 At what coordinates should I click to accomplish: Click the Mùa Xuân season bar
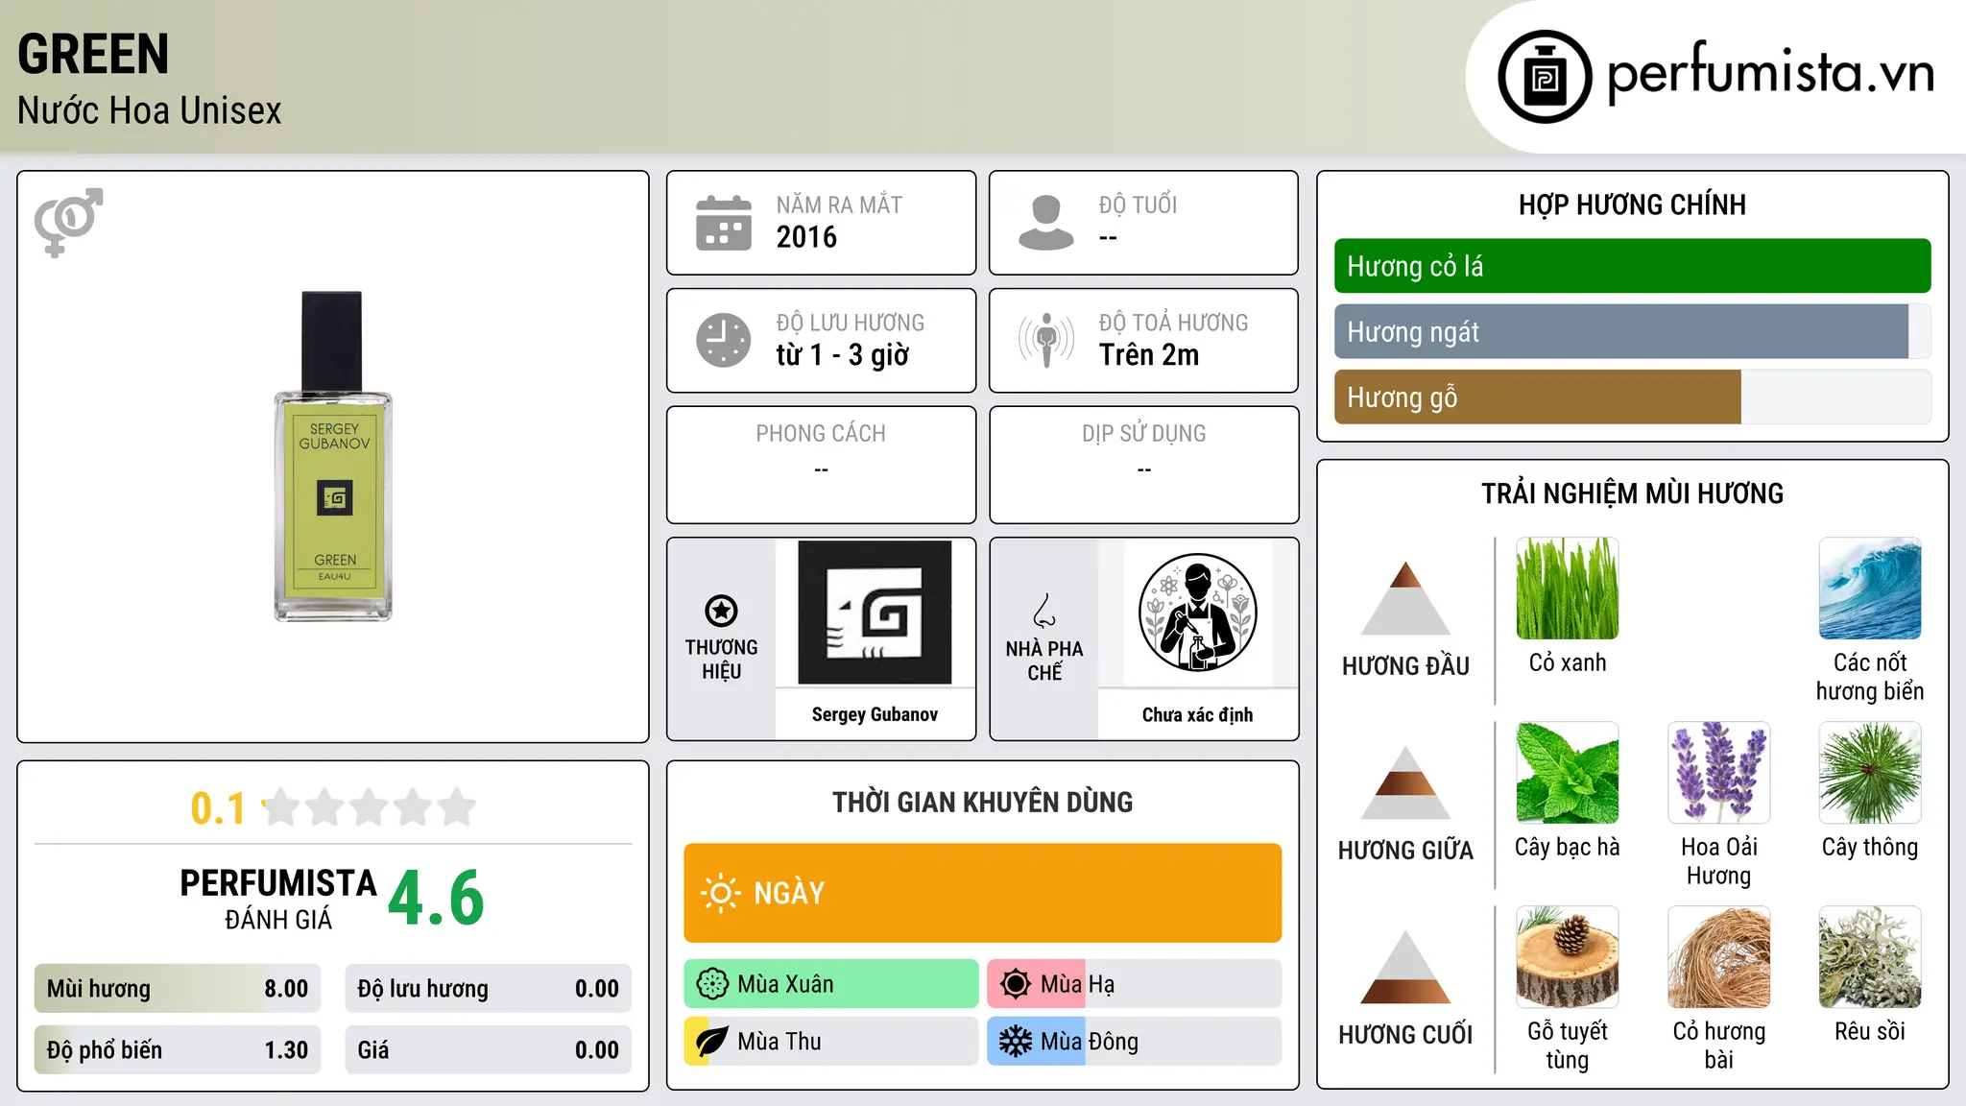click(x=831, y=984)
